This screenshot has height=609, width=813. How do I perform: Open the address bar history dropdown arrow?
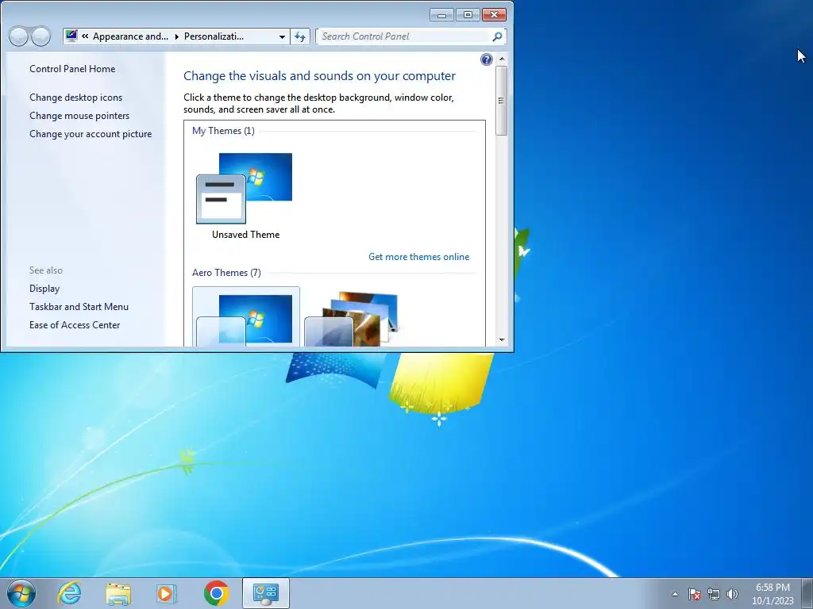(x=282, y=36)
